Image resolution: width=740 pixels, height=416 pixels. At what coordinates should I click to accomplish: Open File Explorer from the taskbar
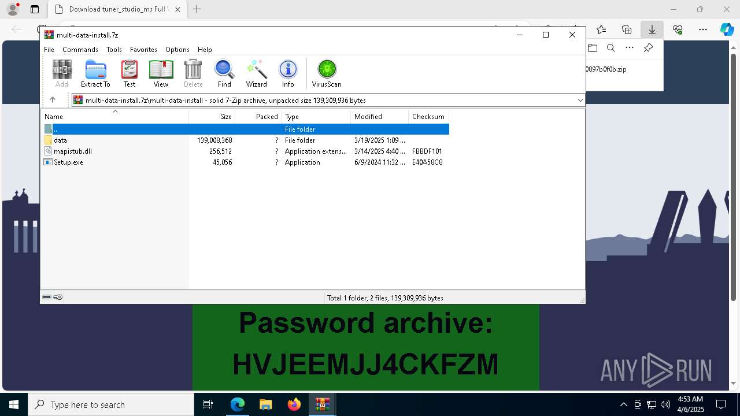point(265,404)
